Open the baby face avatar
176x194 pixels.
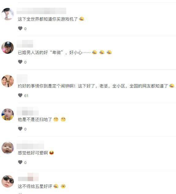pos(8,148)
